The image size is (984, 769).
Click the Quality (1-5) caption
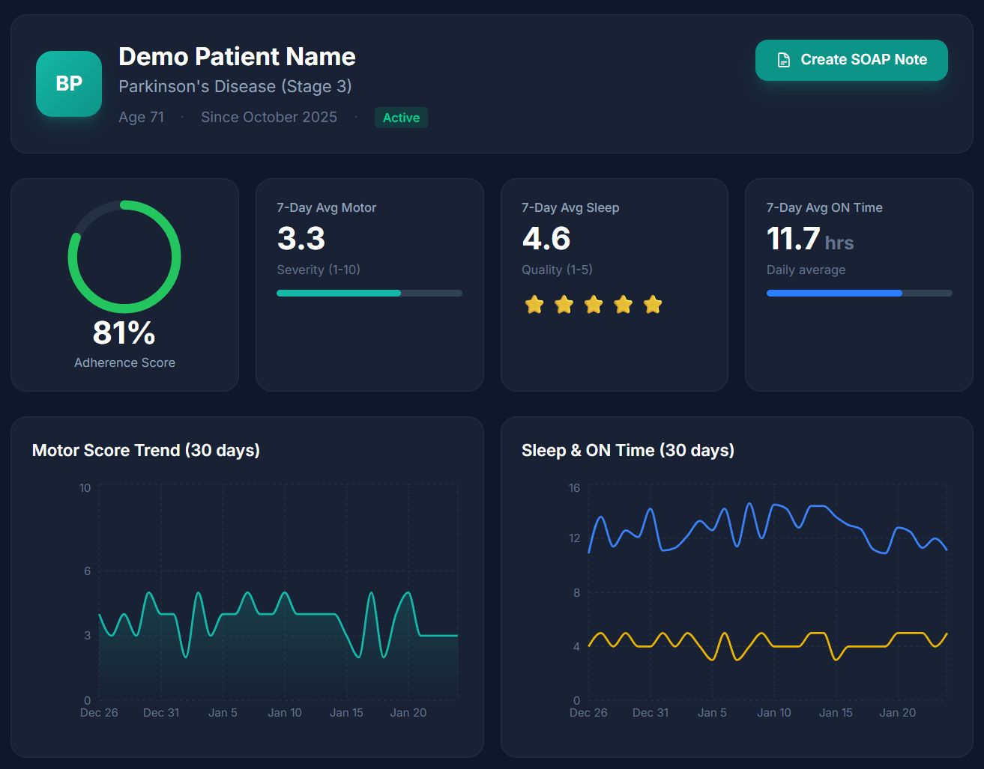[557, 270]
